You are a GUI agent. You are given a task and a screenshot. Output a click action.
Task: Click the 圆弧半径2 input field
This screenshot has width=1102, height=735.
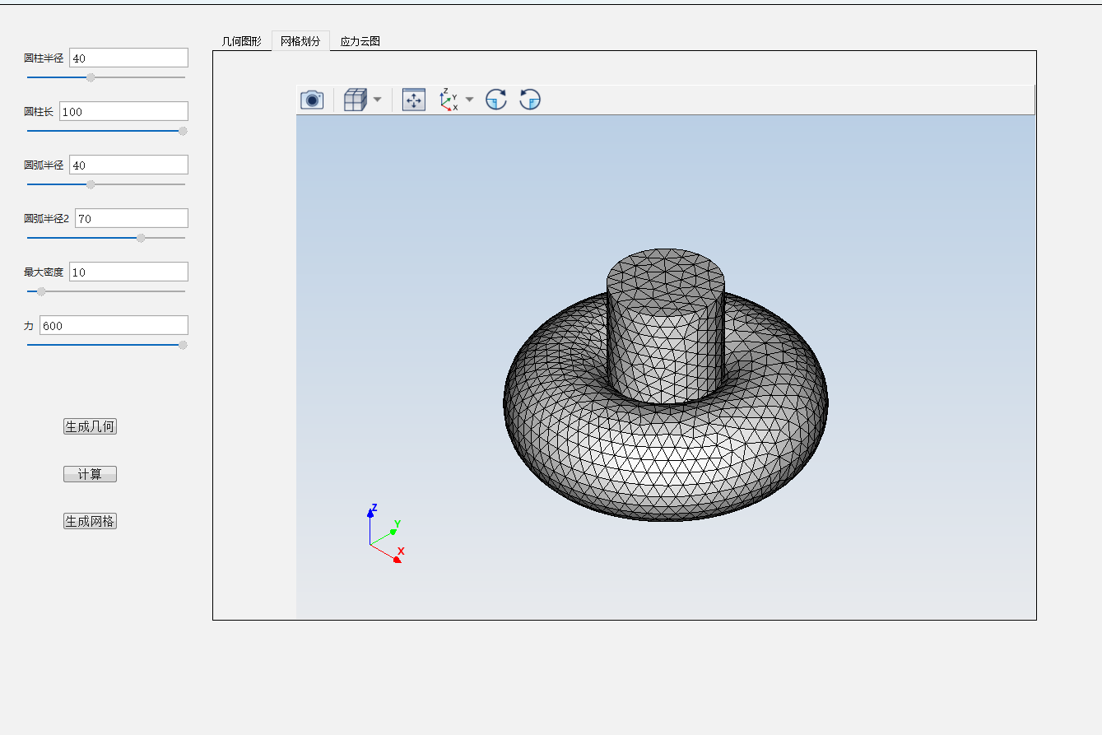132,218
